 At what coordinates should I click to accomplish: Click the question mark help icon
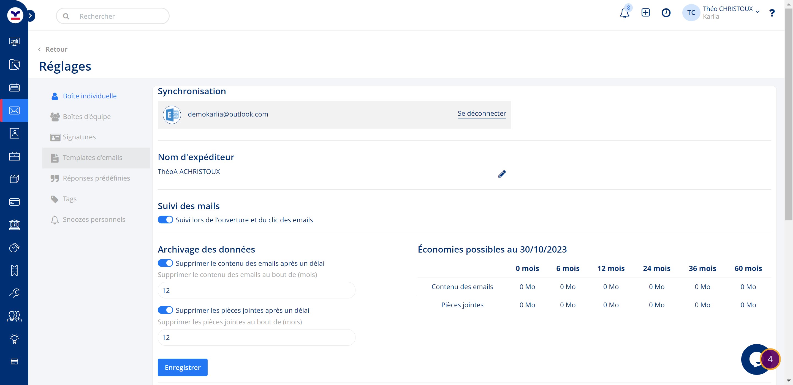coord(772,13)
